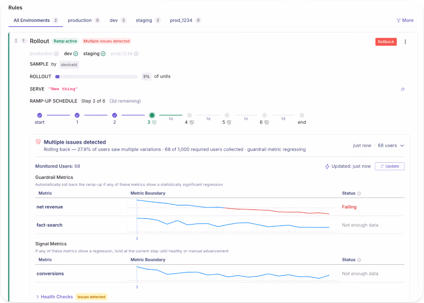Screen dimensions: 424x303
Task: Click the 5% rollout value field
Action: pos(146,77)
